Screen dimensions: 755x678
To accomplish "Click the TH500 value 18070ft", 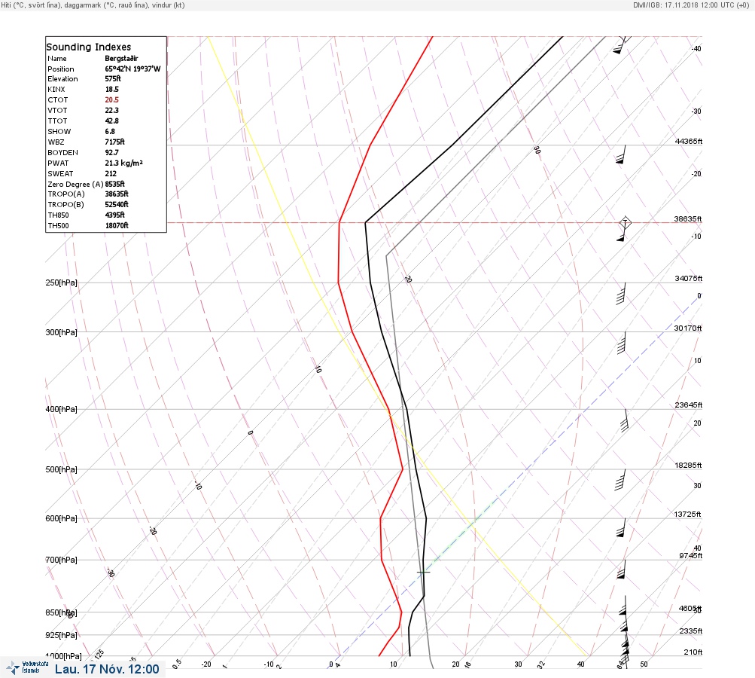I will point(117,225).
